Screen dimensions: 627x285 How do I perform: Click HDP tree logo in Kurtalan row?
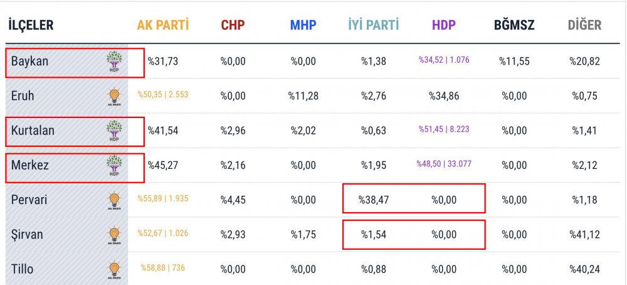[115, 131]
